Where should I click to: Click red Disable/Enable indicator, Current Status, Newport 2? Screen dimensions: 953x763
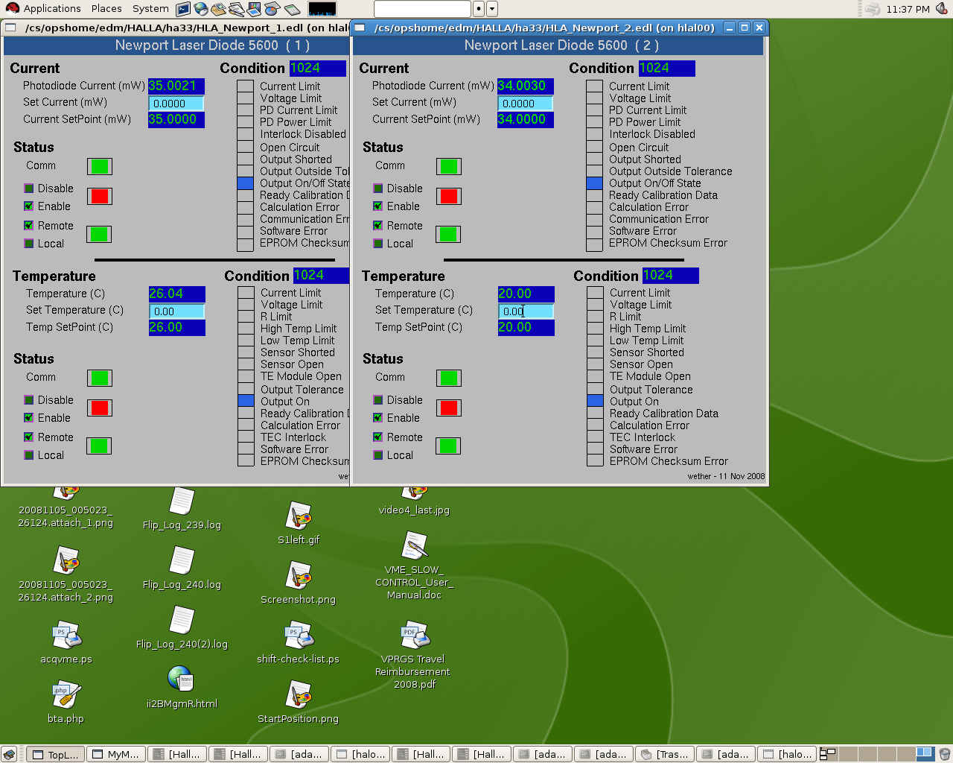(449, 196)
